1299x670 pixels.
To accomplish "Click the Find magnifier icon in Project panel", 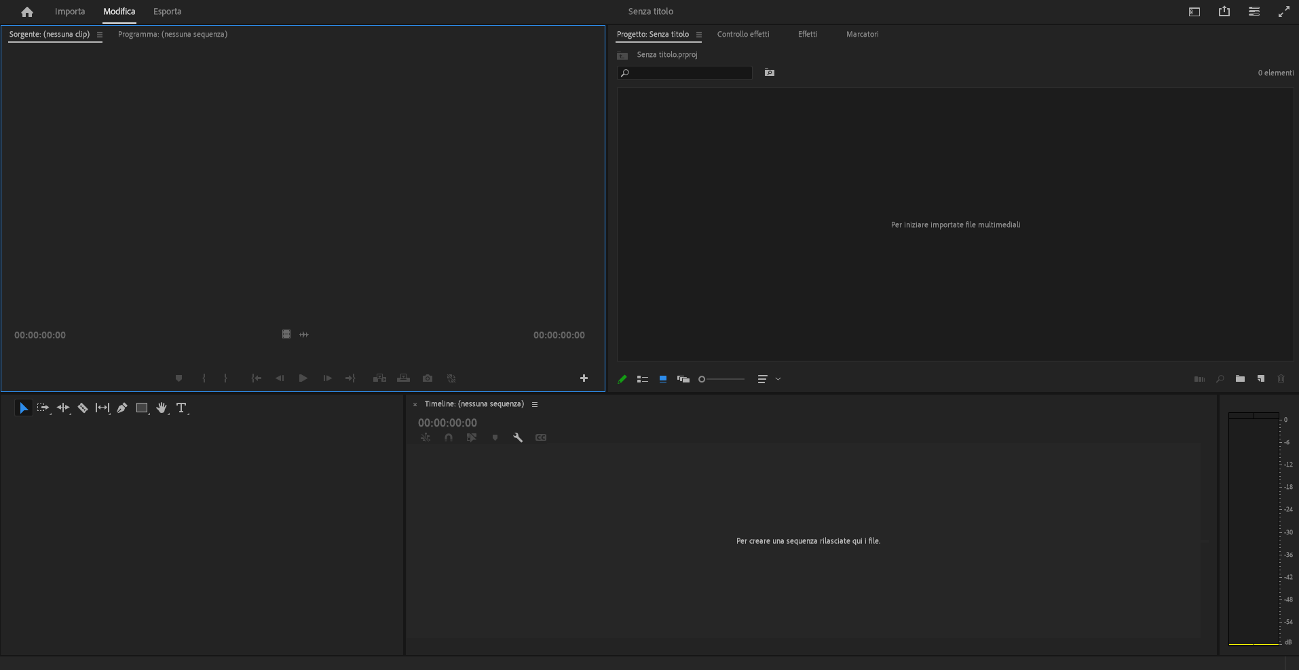I will [1220, 380].
